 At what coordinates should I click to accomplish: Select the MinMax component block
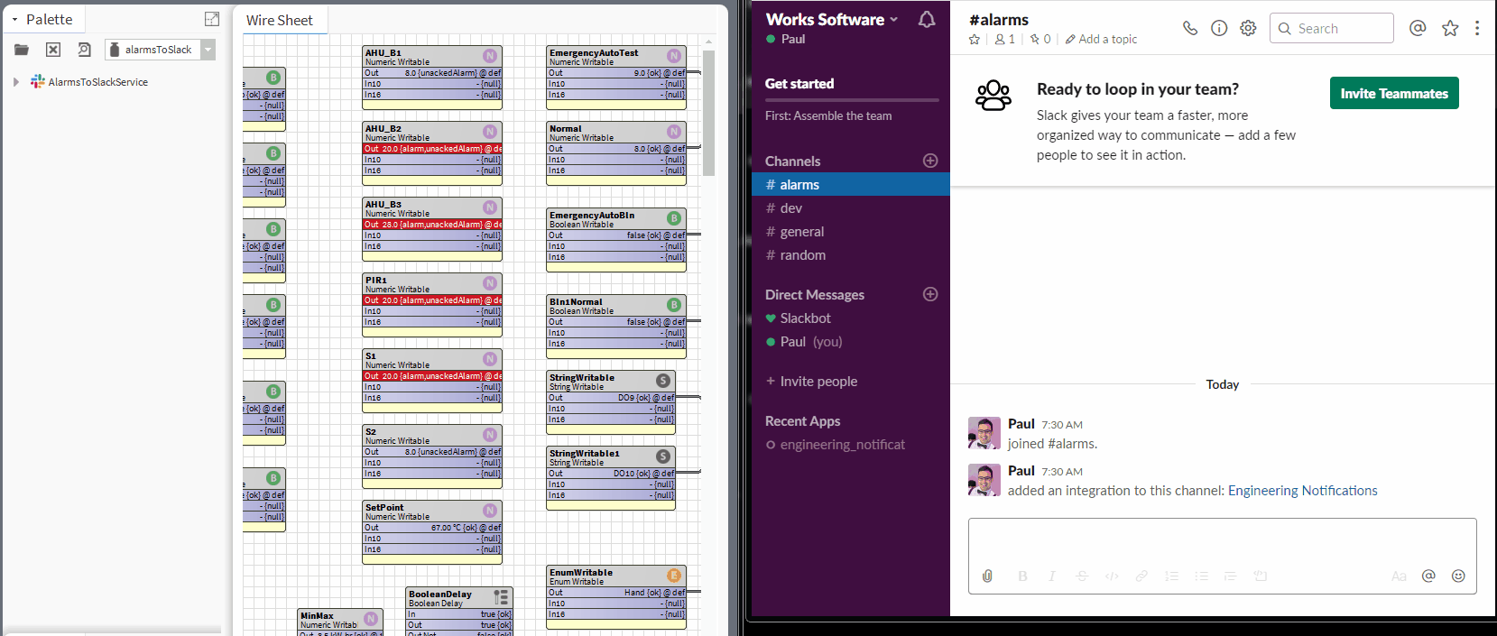click(x=341, y=622)
